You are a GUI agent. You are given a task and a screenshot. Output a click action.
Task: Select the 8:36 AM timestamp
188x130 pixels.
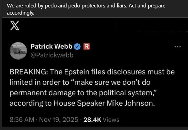(x=22, y=119)
